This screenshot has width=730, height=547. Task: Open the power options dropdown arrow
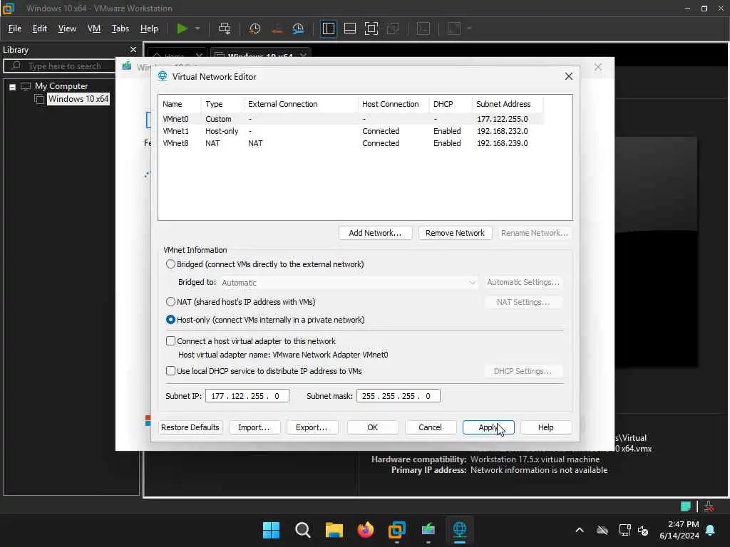(197, 28)
